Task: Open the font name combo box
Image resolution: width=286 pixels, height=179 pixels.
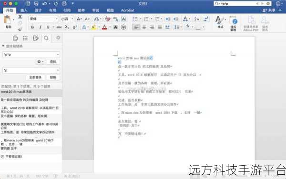Action: [x=43, y=19]
